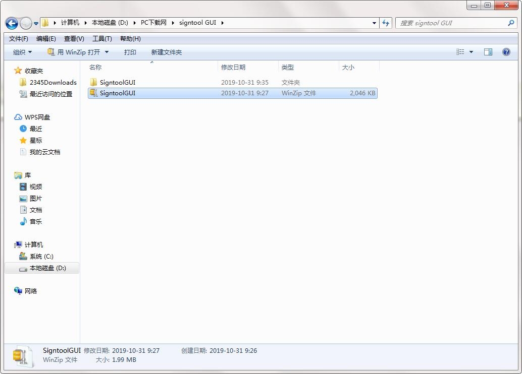
Task: Select signtool GUI in address path
Action: (197, 23)
